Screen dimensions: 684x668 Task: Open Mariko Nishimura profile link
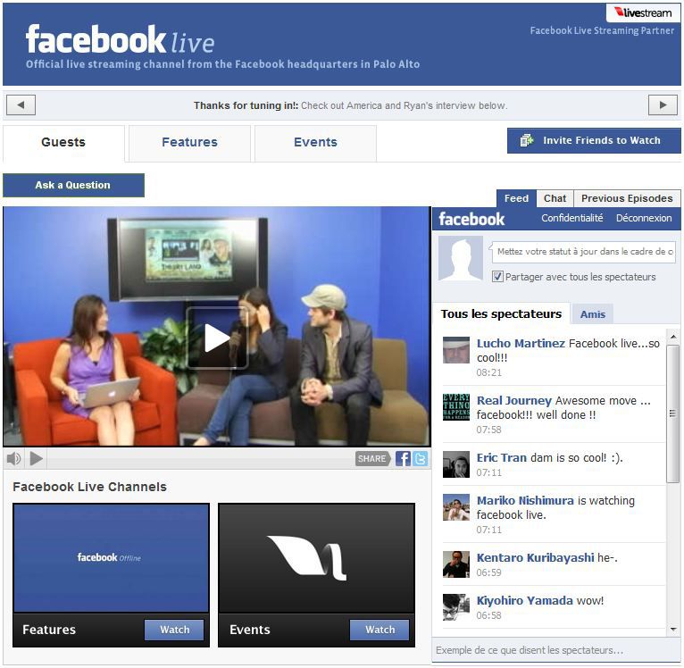click(x=525, y=500)
